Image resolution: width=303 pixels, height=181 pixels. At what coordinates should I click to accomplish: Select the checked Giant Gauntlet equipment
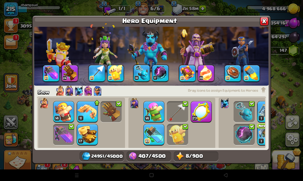pos(111,112)
